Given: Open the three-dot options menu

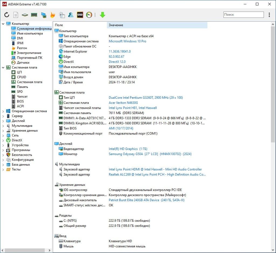Looking at the screenshot, I should point(269,15).
